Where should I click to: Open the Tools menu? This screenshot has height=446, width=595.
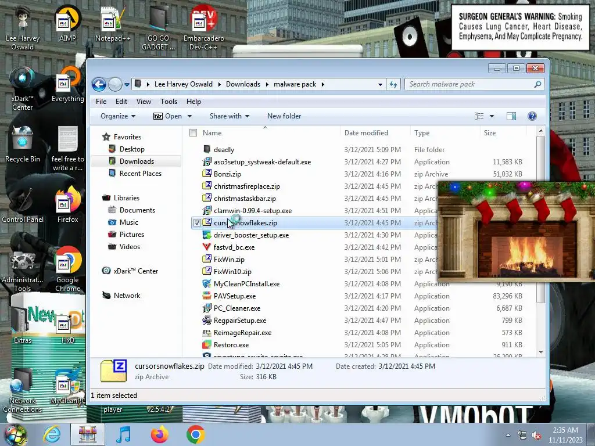pos(169,102)
